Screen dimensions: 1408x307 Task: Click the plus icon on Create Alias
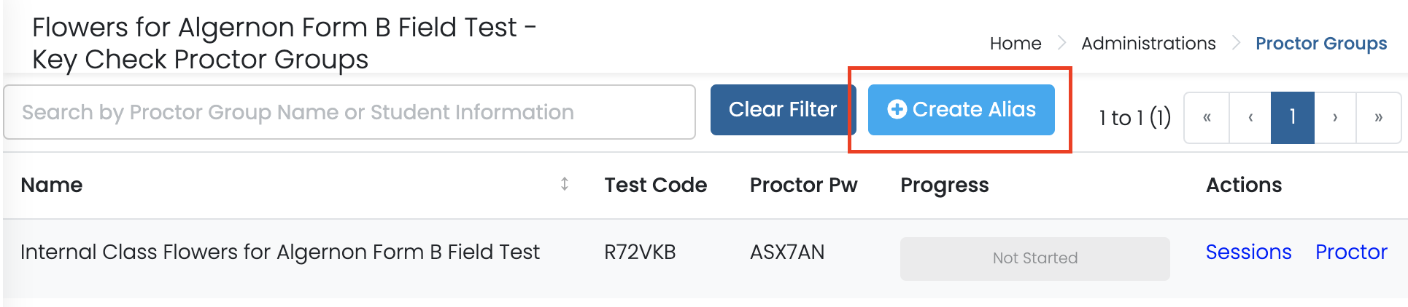pyautogui.click(x=897, y=109)
